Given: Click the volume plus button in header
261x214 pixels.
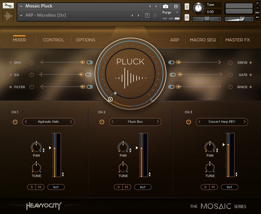Looking at the screenshot, I should pos(251,19).
